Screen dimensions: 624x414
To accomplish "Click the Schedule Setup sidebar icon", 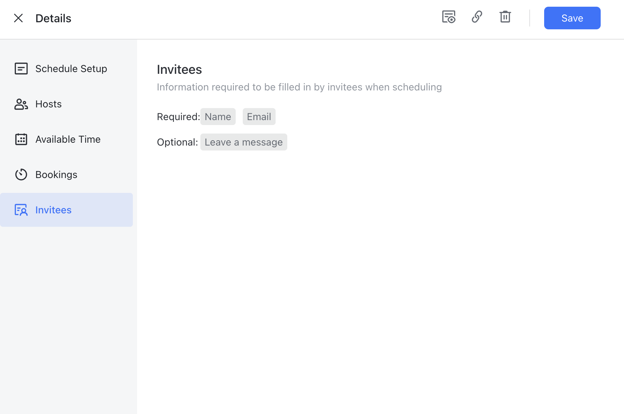I will point(21,69).
